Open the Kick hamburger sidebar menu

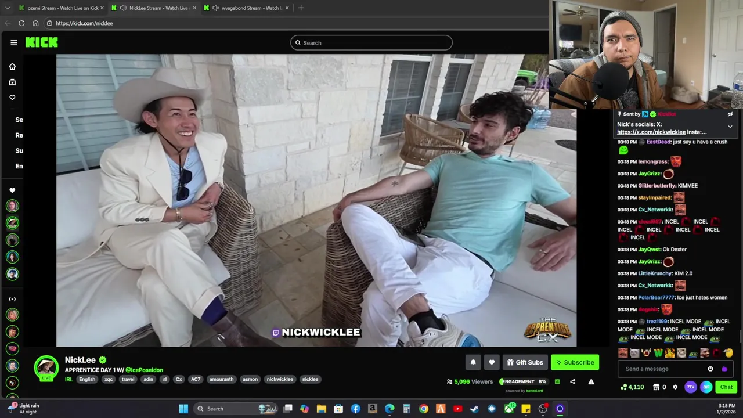[13, 42]
